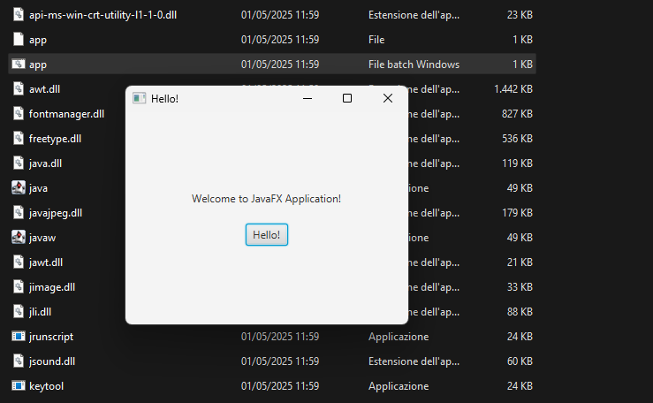Select the freetype.dll file icon
The image size is (653, 403).
point(19,138)
